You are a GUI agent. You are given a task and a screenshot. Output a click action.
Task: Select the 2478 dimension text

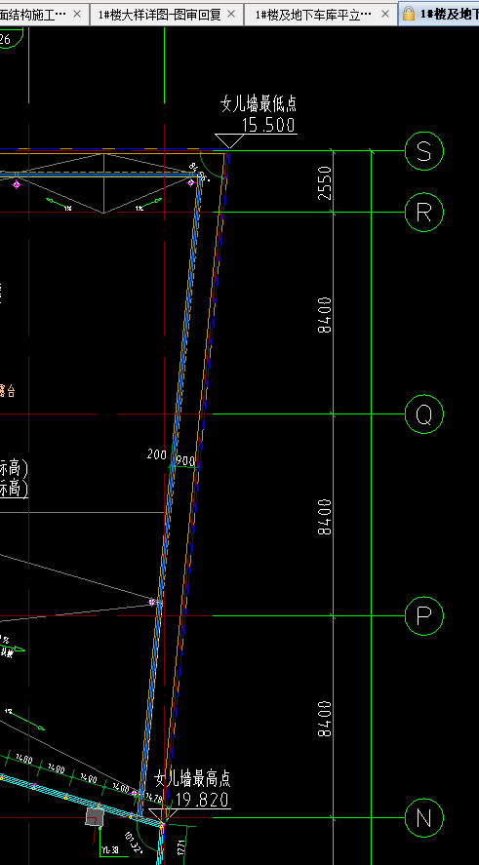154,799
